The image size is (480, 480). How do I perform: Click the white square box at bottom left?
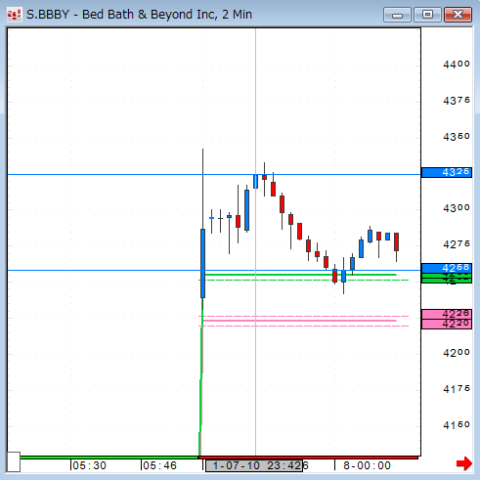(x=14, y=461)
